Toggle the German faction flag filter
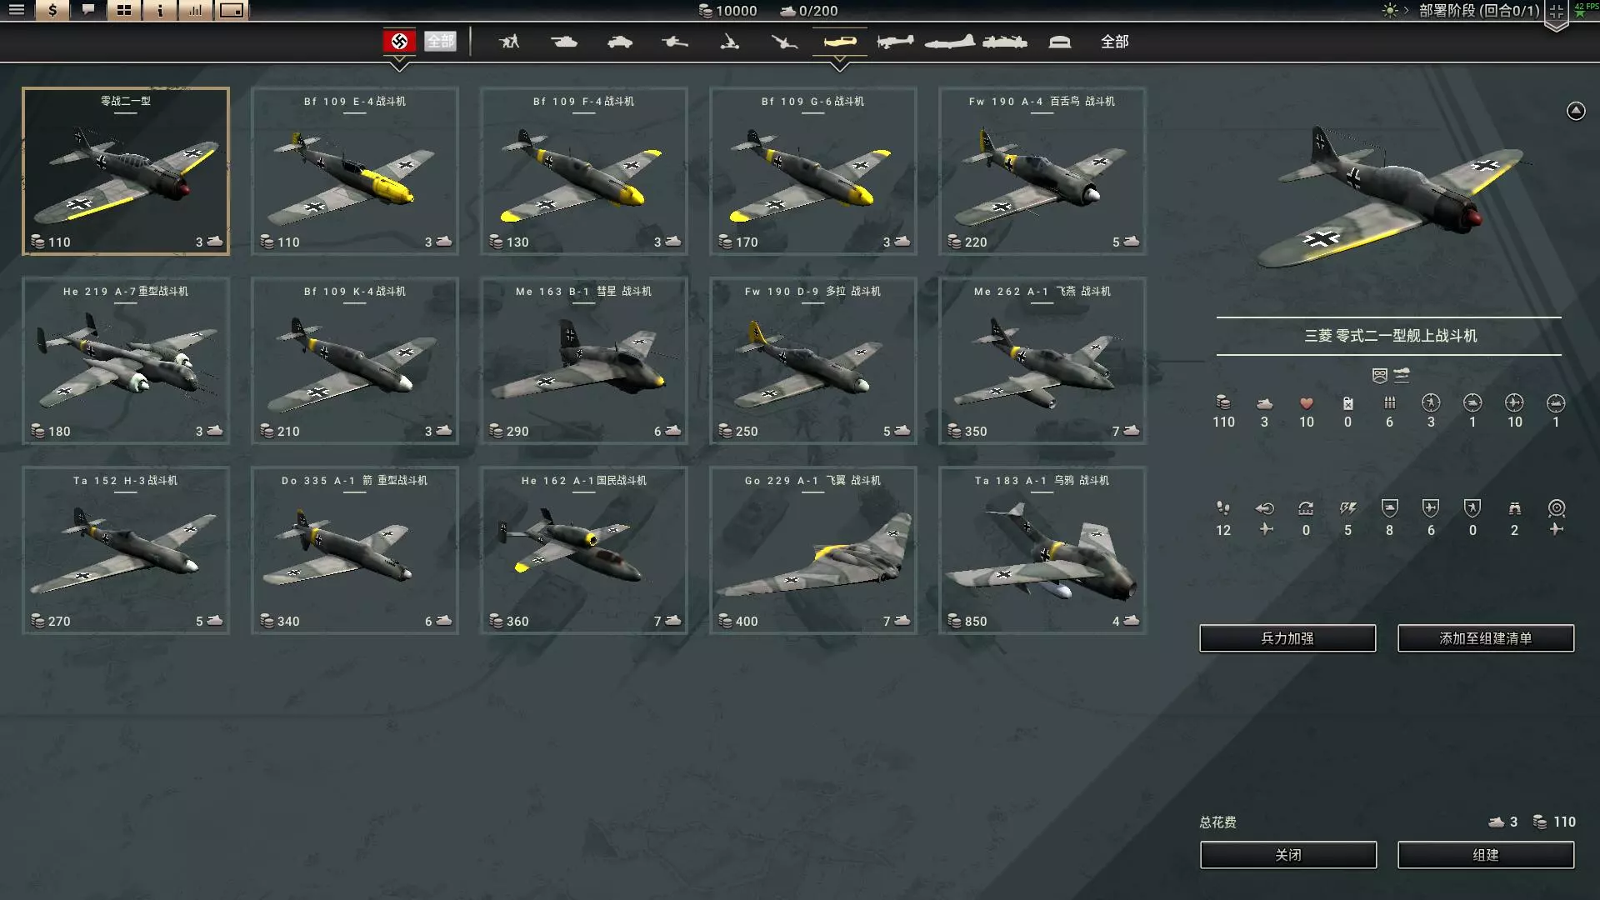Screen dimensions: 1600x900 pos(399,41)
